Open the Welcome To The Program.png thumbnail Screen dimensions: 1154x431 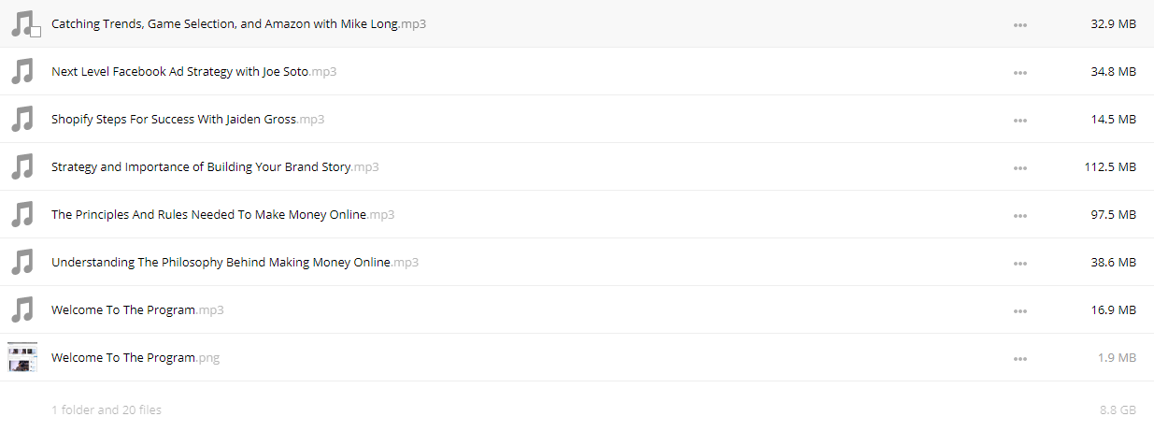[22, 357]
